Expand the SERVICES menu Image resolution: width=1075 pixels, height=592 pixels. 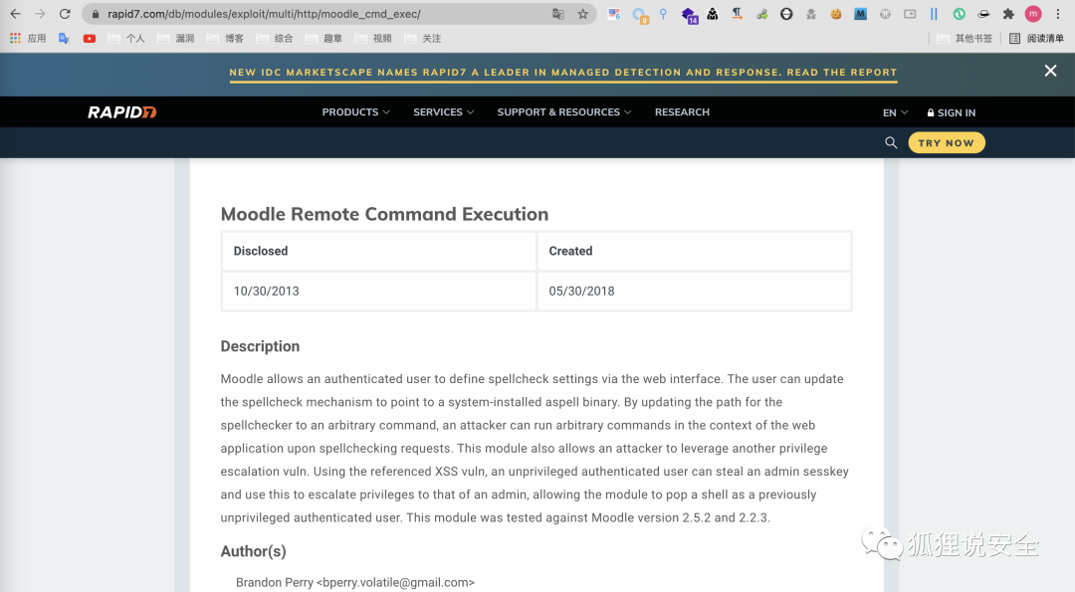(x=444, y=112)
